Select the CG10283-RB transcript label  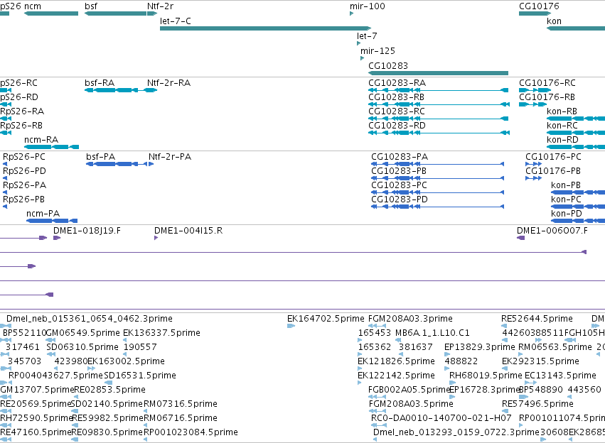point(396,97)
